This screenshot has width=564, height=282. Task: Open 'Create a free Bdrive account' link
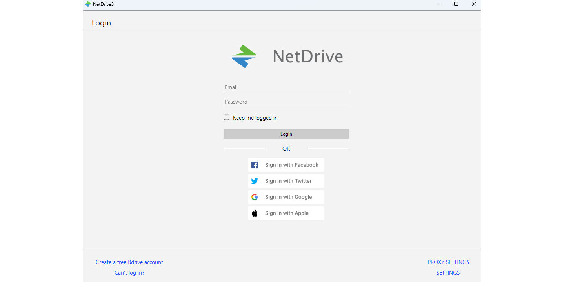(129, 262)
